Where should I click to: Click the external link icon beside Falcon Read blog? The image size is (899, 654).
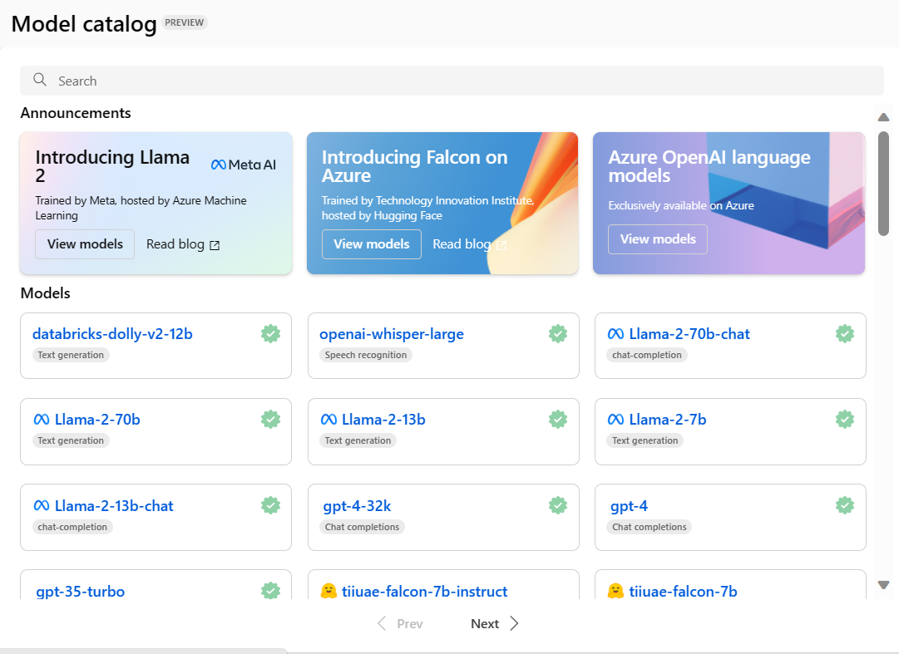(501, 245)
